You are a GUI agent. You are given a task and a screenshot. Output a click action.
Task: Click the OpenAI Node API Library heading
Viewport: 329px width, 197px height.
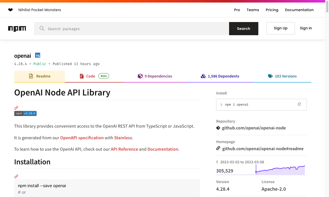point(62,92)
